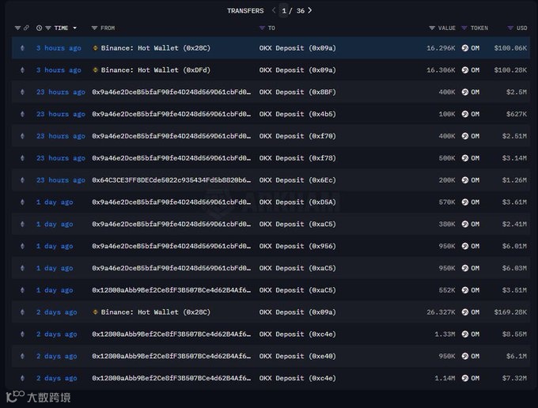The height and width of the screenshot is (408, 538).
Task: Click the OM token icon in the 500K row
Action: click(465, 158)
